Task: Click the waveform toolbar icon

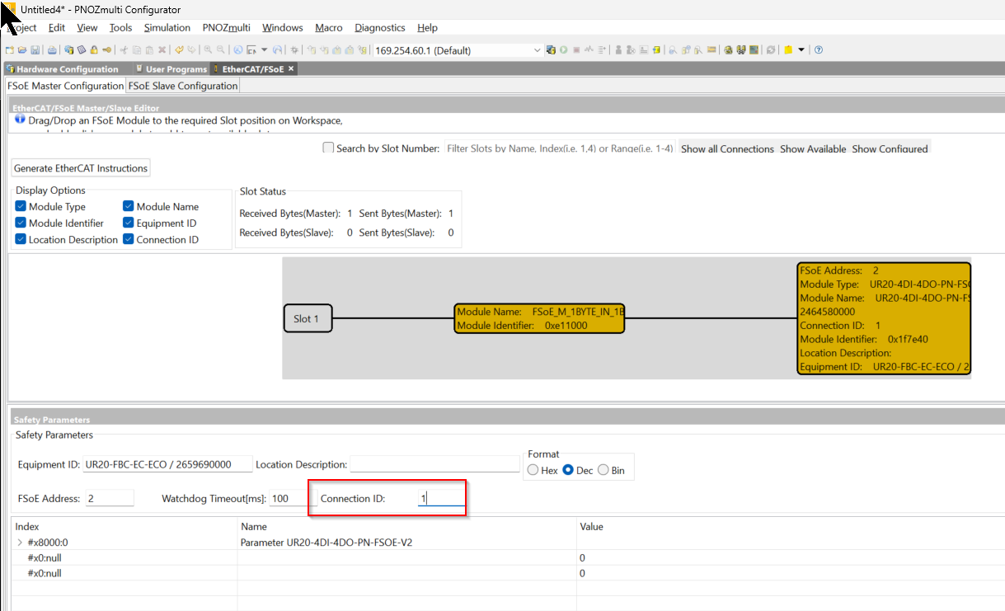Action: point(589,50)
